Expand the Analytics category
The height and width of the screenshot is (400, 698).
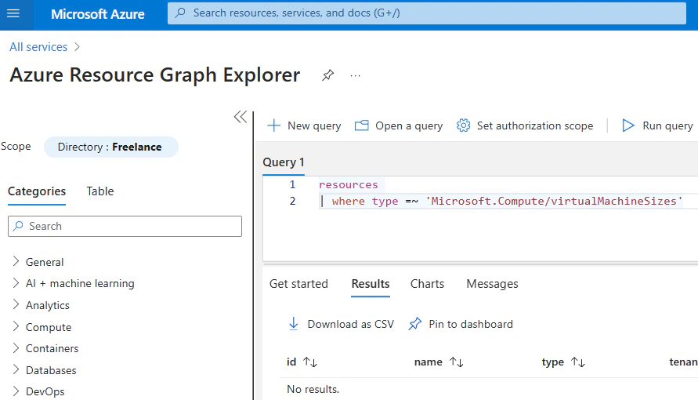pyautogui.click(x=16, y=304)
